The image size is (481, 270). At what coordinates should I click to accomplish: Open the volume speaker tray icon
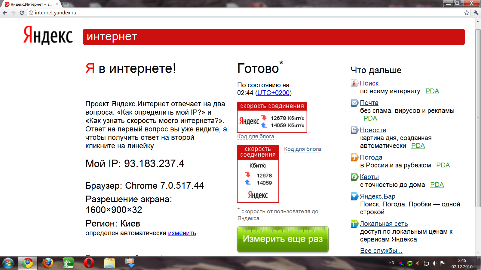pyautogui.click(x=434, y=263)
